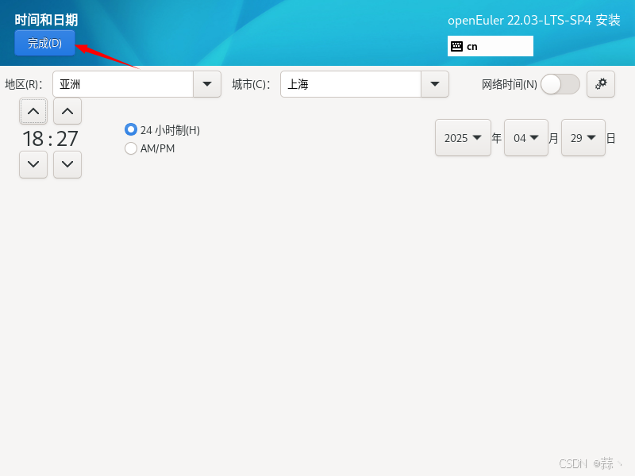Image resolution: width=635 pixels, height=476 pixels.
Task: Increment the hour with the up arrow
Action: click(33, 111)
